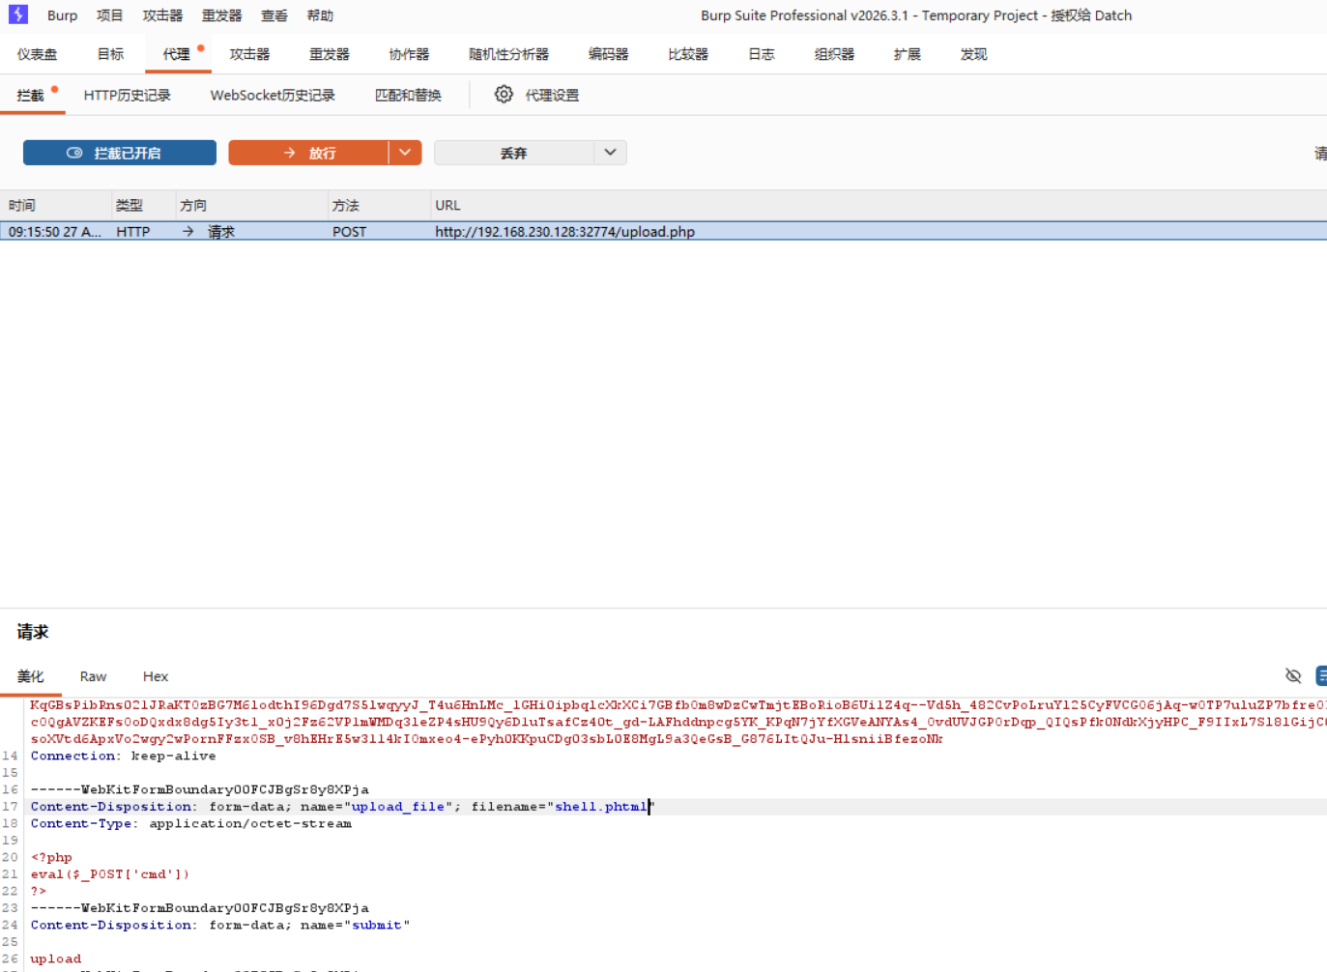Viewport: 1327px width, 972px height.
Task: Open the 重发器 menu in the menu bar
Action: (222, 15)
